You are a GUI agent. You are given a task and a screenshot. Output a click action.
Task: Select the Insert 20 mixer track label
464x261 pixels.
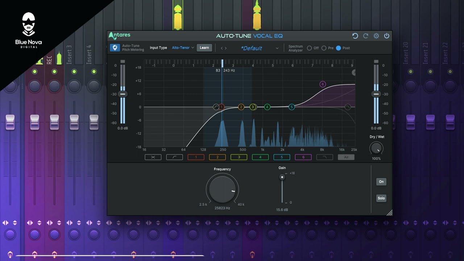406,53
